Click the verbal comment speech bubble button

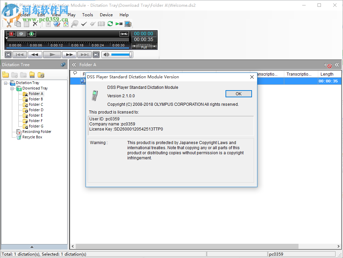click(x=21, y=34)
